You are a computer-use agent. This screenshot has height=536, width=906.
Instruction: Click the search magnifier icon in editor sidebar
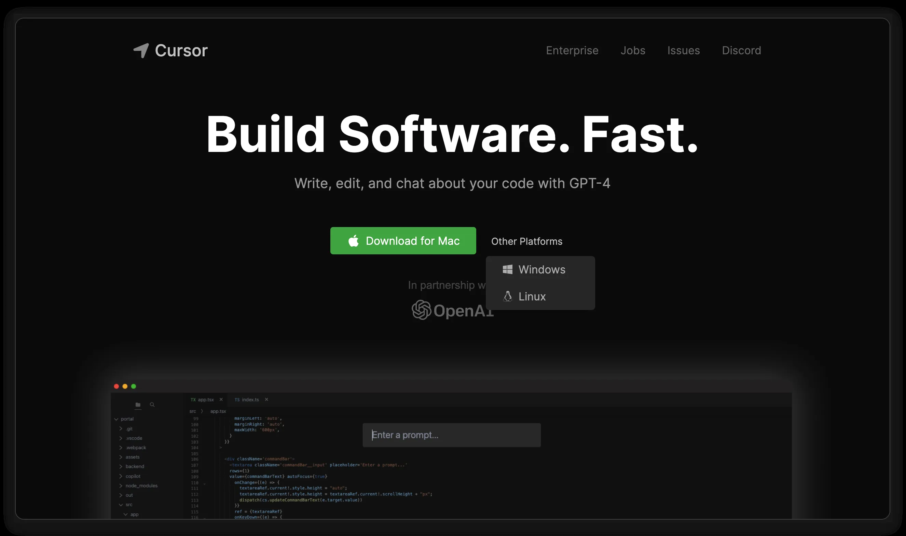tap(152, 405)
